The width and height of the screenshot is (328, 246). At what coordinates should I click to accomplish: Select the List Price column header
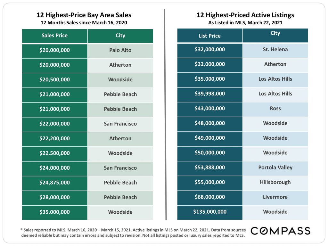[210, 36]
